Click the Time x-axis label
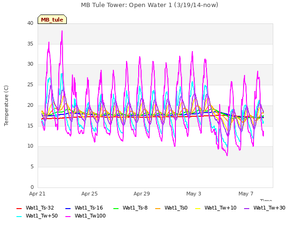Image resolution: width=301 pixels, height=225 pixels. (266, 200)
